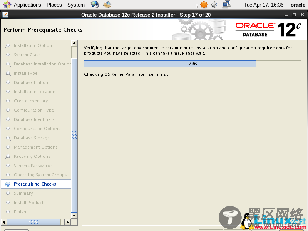Image resolution: width=308 pixels, height=231 pixels.
Task: Click the horizontal scroll right arrow
Action: click(68, 222)
